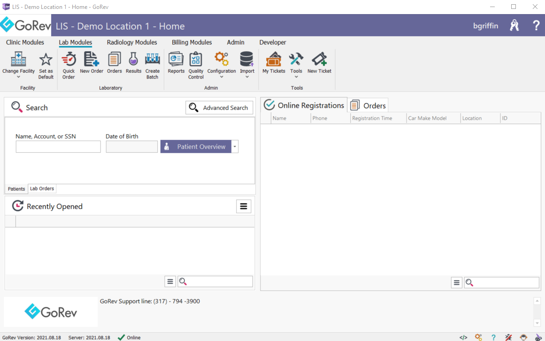Click GoRev Version: 2021.08.18 text
The height and width of the screenshot is (341, 545).
click(31, 338)
